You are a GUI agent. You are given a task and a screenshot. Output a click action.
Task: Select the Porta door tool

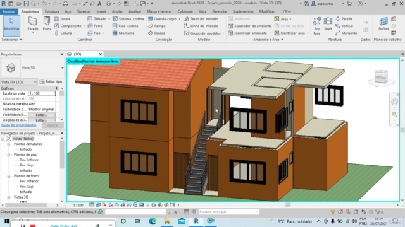coord(47,24)
